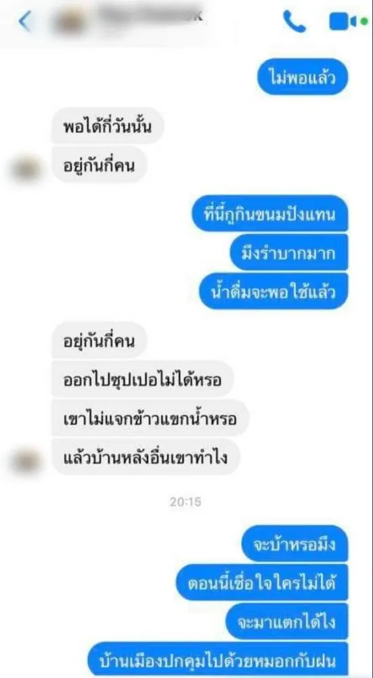The width and height of the screenshot is (373, 678).
Task: Select the 'จะมาแตกได้ไง' message bubble
Action: point(286,621)
